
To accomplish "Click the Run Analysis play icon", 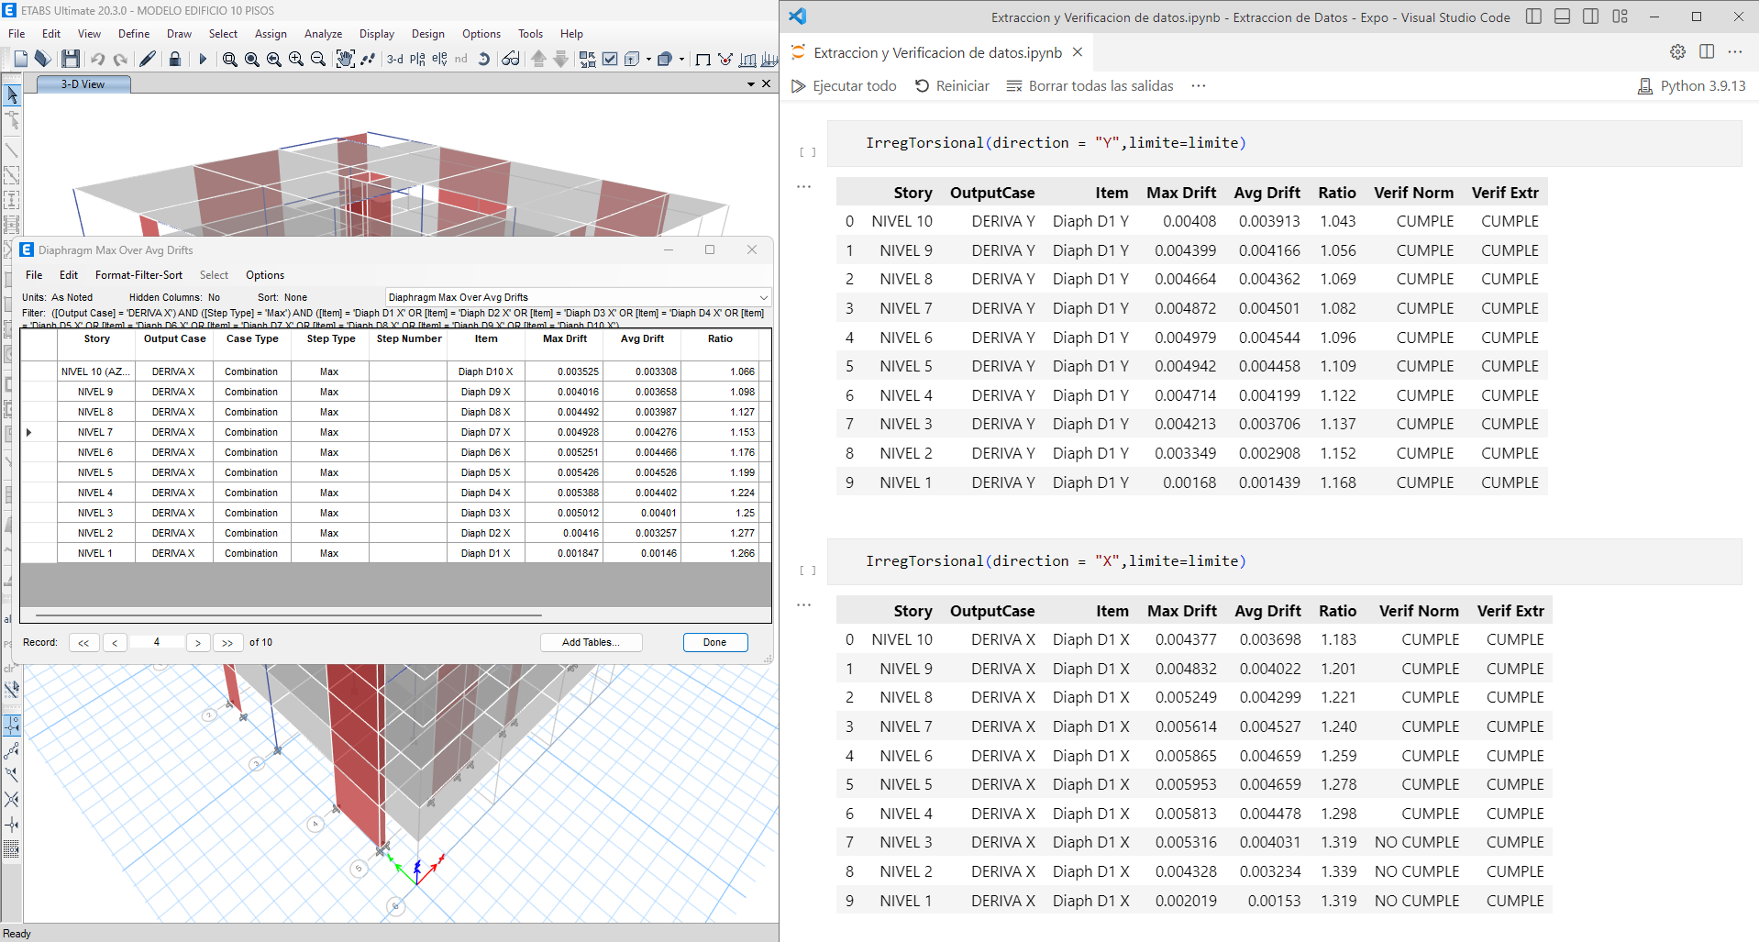I will [x=203, y=59].
